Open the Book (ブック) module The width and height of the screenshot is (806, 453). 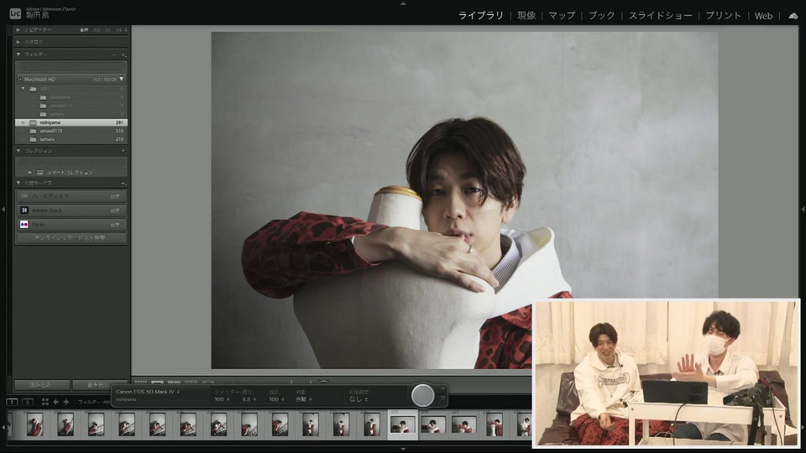[x=601, y=15]
